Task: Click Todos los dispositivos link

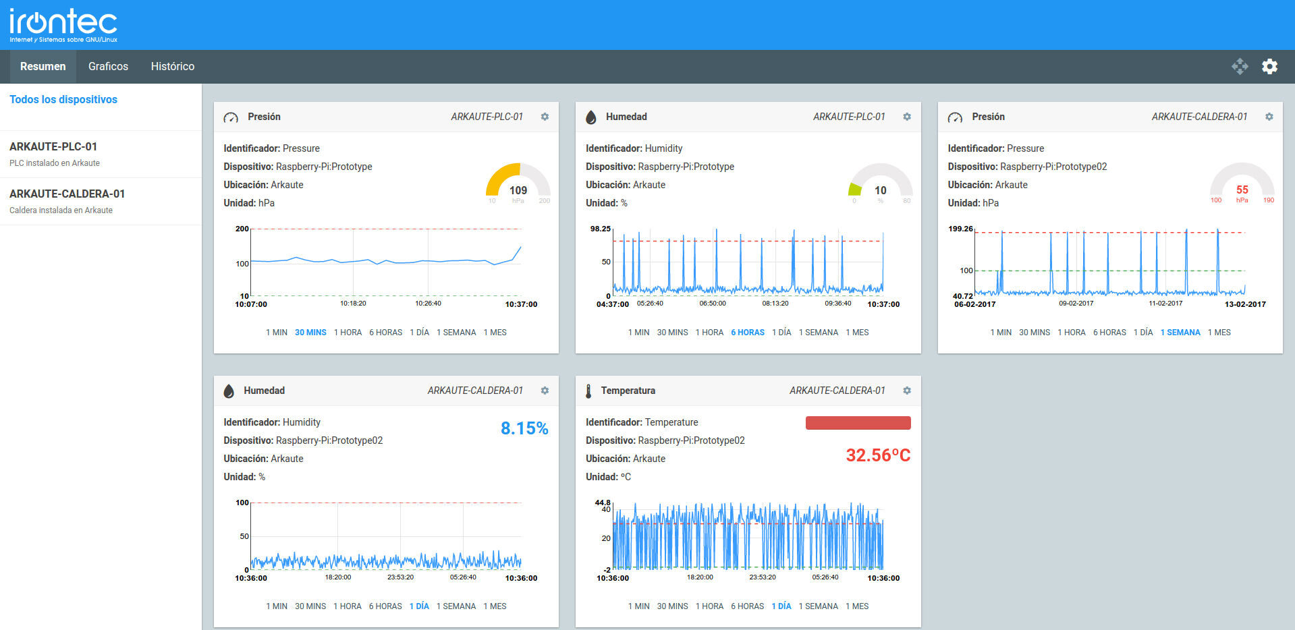Action: (x=63, y=99)
